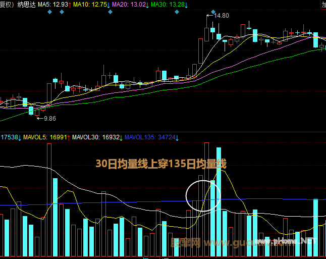Click the 14.80 high price label
The width and height of the screenshot is (326, 259).
[221, 16]
